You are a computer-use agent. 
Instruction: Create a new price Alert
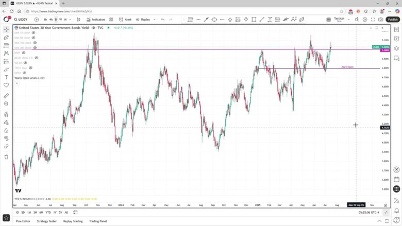click(125, 20)
